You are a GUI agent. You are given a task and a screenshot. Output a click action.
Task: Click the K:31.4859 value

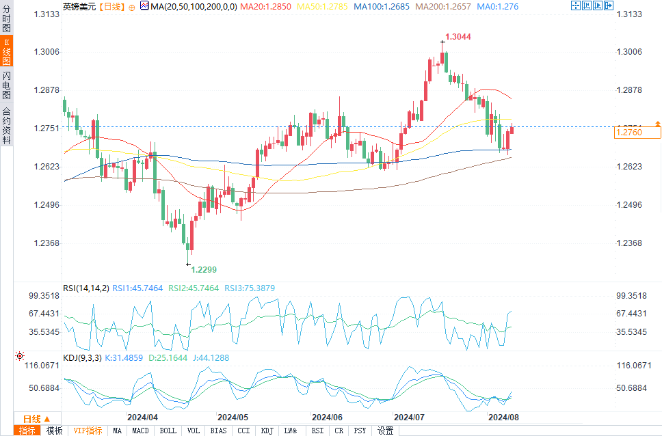click(124, 358)
